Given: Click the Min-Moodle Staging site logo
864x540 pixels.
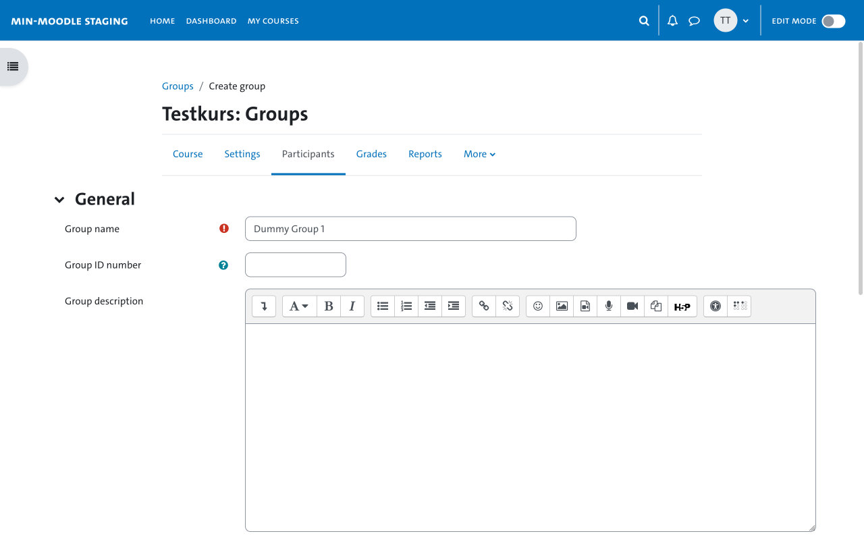Looking at the screenshot, I should click(x=70, y=21).
